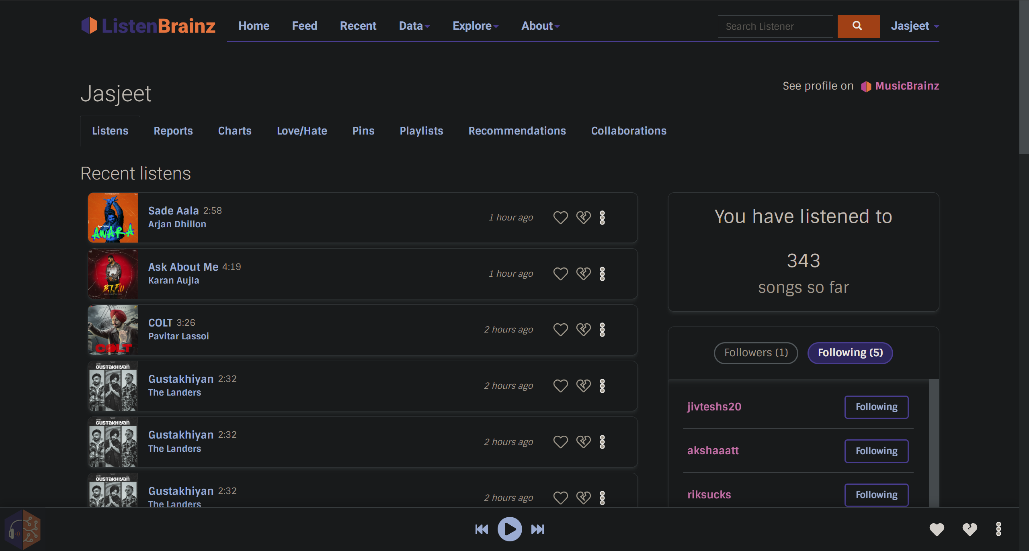Image resolution: width=1029 pixels, height=551 pixels.
Task: Love the Sade Aala track
Action: (560, 217)
